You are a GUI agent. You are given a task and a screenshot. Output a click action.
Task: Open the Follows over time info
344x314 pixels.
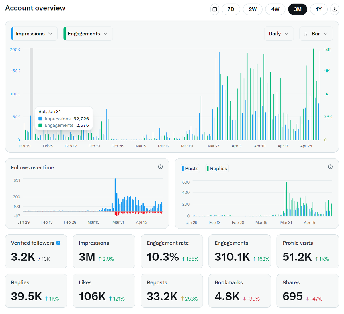(160, 167)
